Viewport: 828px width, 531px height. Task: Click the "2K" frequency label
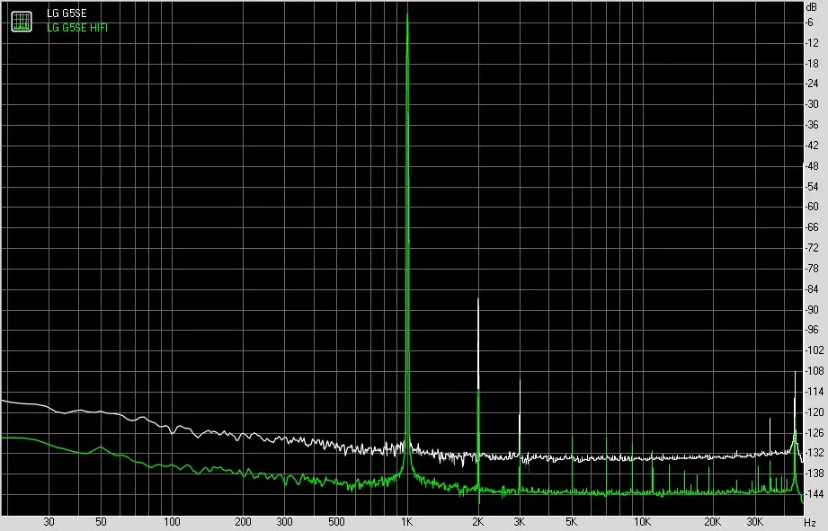(x=478, y=522)
